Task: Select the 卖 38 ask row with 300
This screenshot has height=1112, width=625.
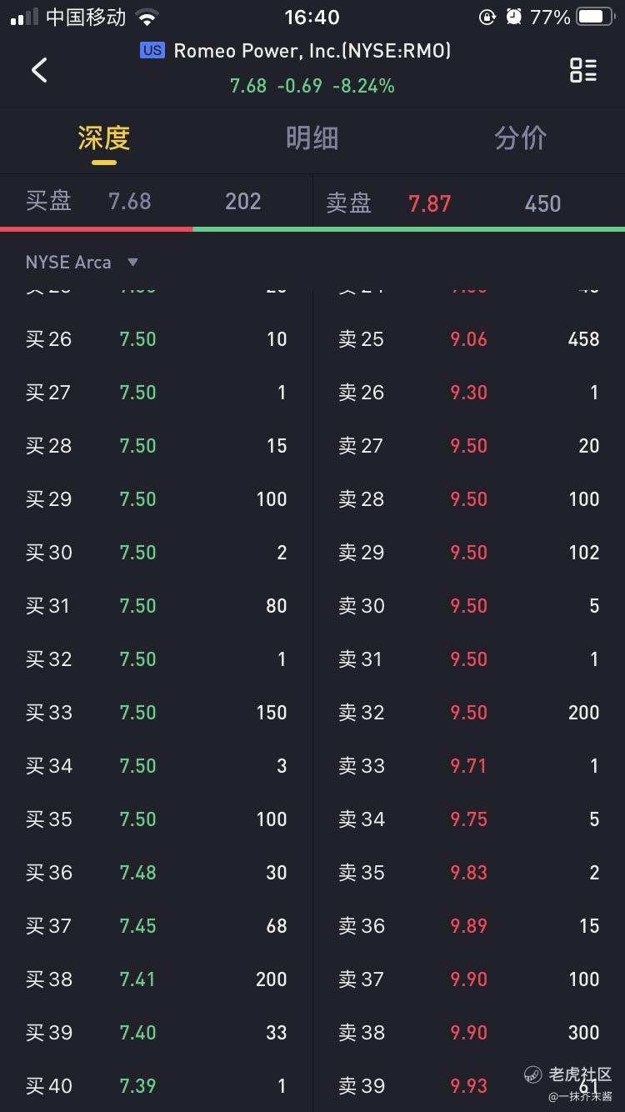Action: (468, 1032)
